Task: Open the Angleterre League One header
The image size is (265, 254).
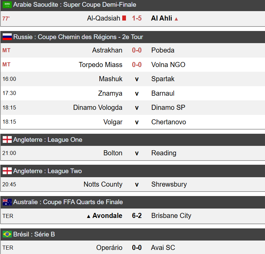Action: pos(48,140)
